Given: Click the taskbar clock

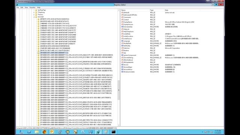Looking at the screenshot, I should click(217, 132).
